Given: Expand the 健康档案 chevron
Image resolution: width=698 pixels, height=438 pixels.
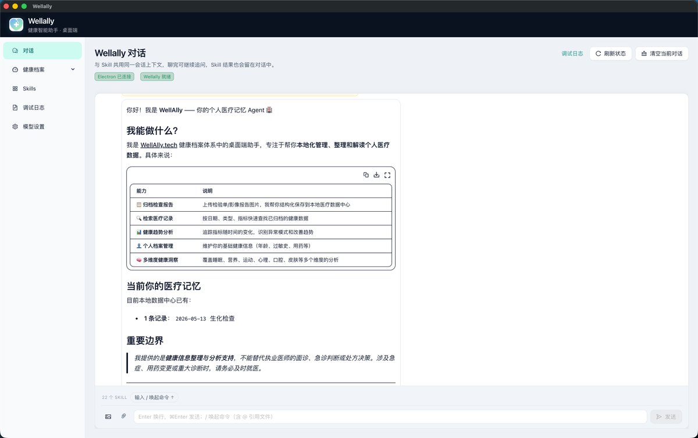Looking at the screenshot, I should [73, 69].
